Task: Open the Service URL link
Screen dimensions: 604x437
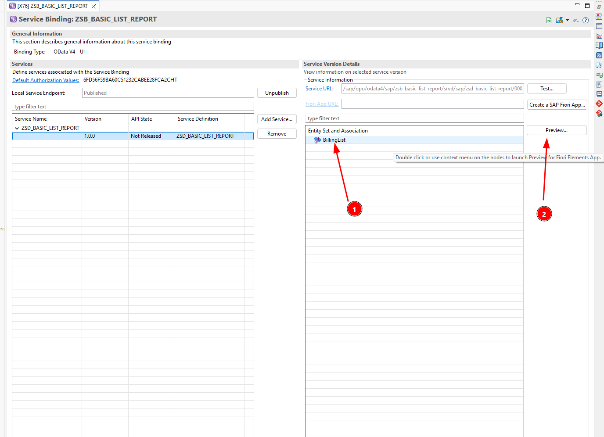Action: click(x=320, y=89)
